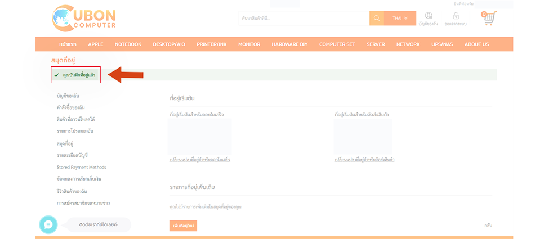Screen dimensions: 549x239
Task: Click change default shipping address link
Action: pyautogui.click(x=364, y=160)
